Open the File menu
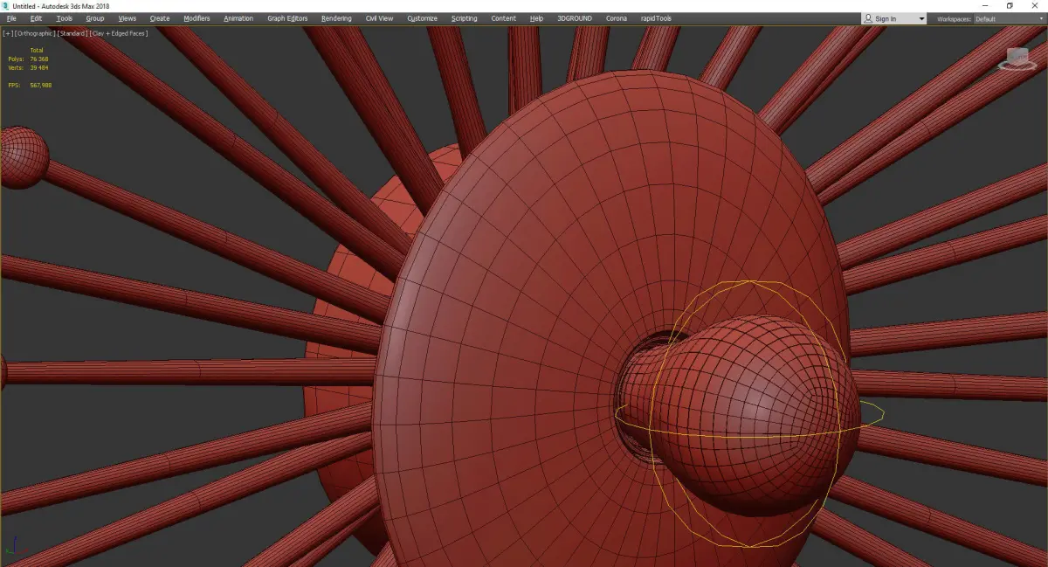Viewport: 1048px width, 567px height. tap(11, 18)
